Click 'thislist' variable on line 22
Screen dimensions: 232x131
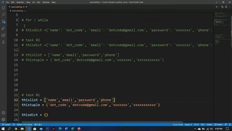(x=30, y=100)
